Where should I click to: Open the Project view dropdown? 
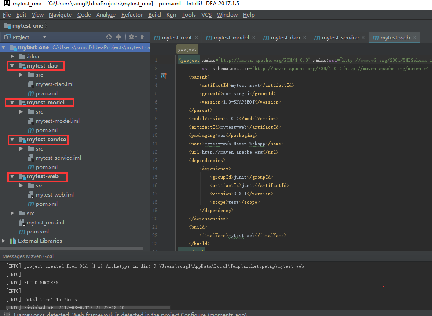[44, 37]
